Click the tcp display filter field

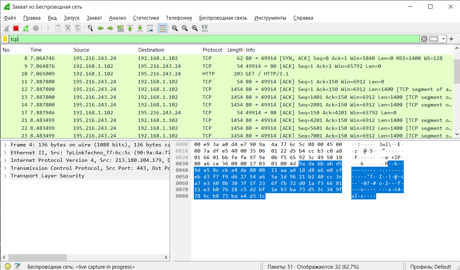coord(214,39)
